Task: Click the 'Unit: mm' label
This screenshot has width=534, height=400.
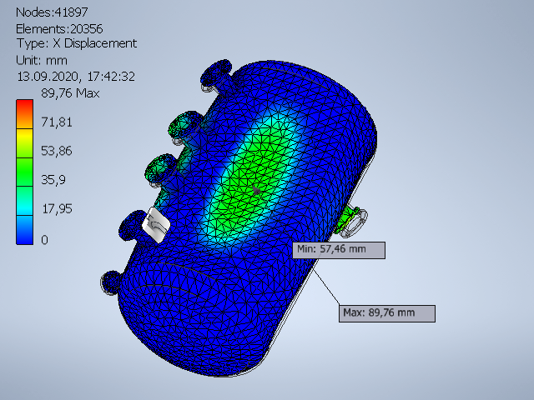Action: coord(42,61)
